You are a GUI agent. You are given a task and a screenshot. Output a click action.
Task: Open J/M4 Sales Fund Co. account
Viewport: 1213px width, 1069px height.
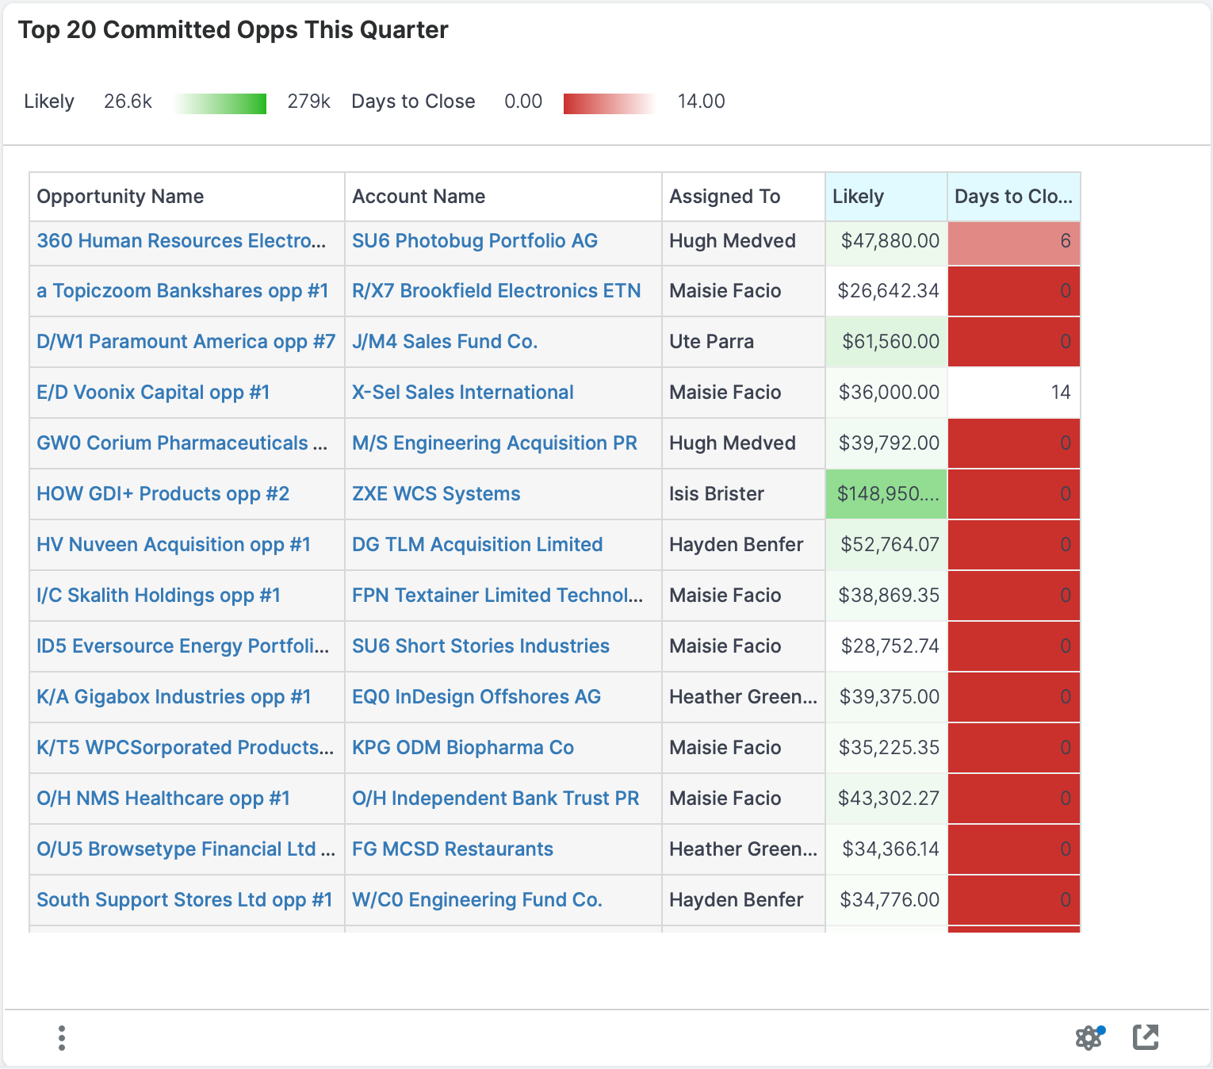tap(445, 342)
